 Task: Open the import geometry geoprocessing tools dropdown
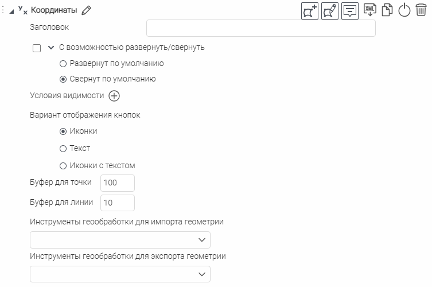pyautogui.click(x=120, y=239)
